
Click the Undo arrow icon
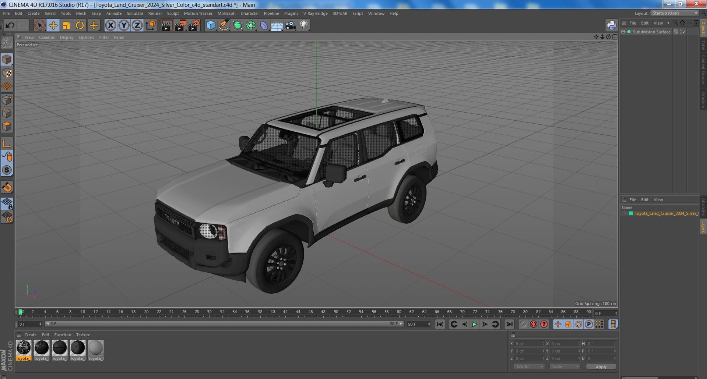[x=10, y=25]
